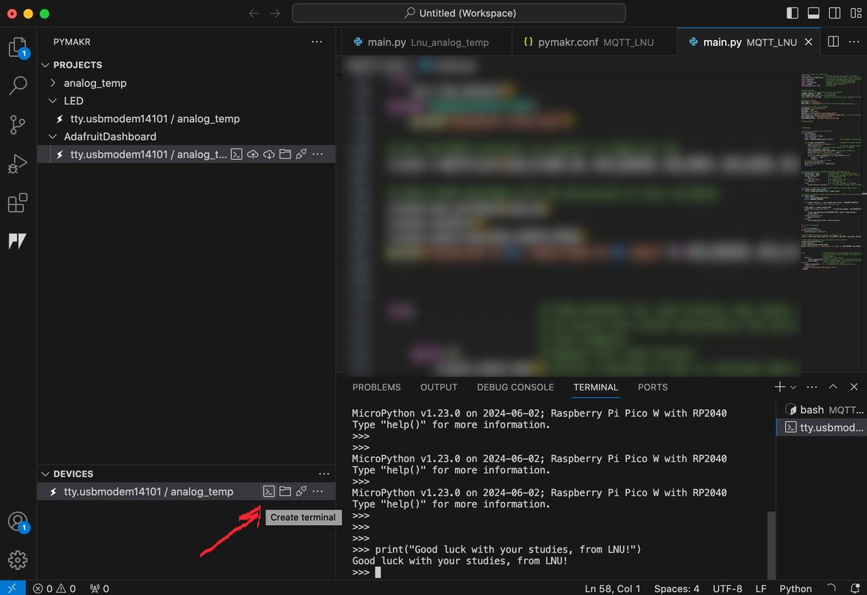The width and height of the screenshot is (867, 595).
Task: Collapse the DEVICES section
Action: click(45, 474)
